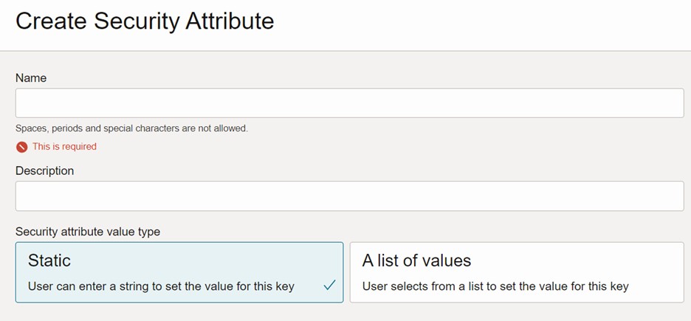The height and width of the screenshot is (321, 691).
Task: Click the 'A list of values' title text
Action: 416,260
